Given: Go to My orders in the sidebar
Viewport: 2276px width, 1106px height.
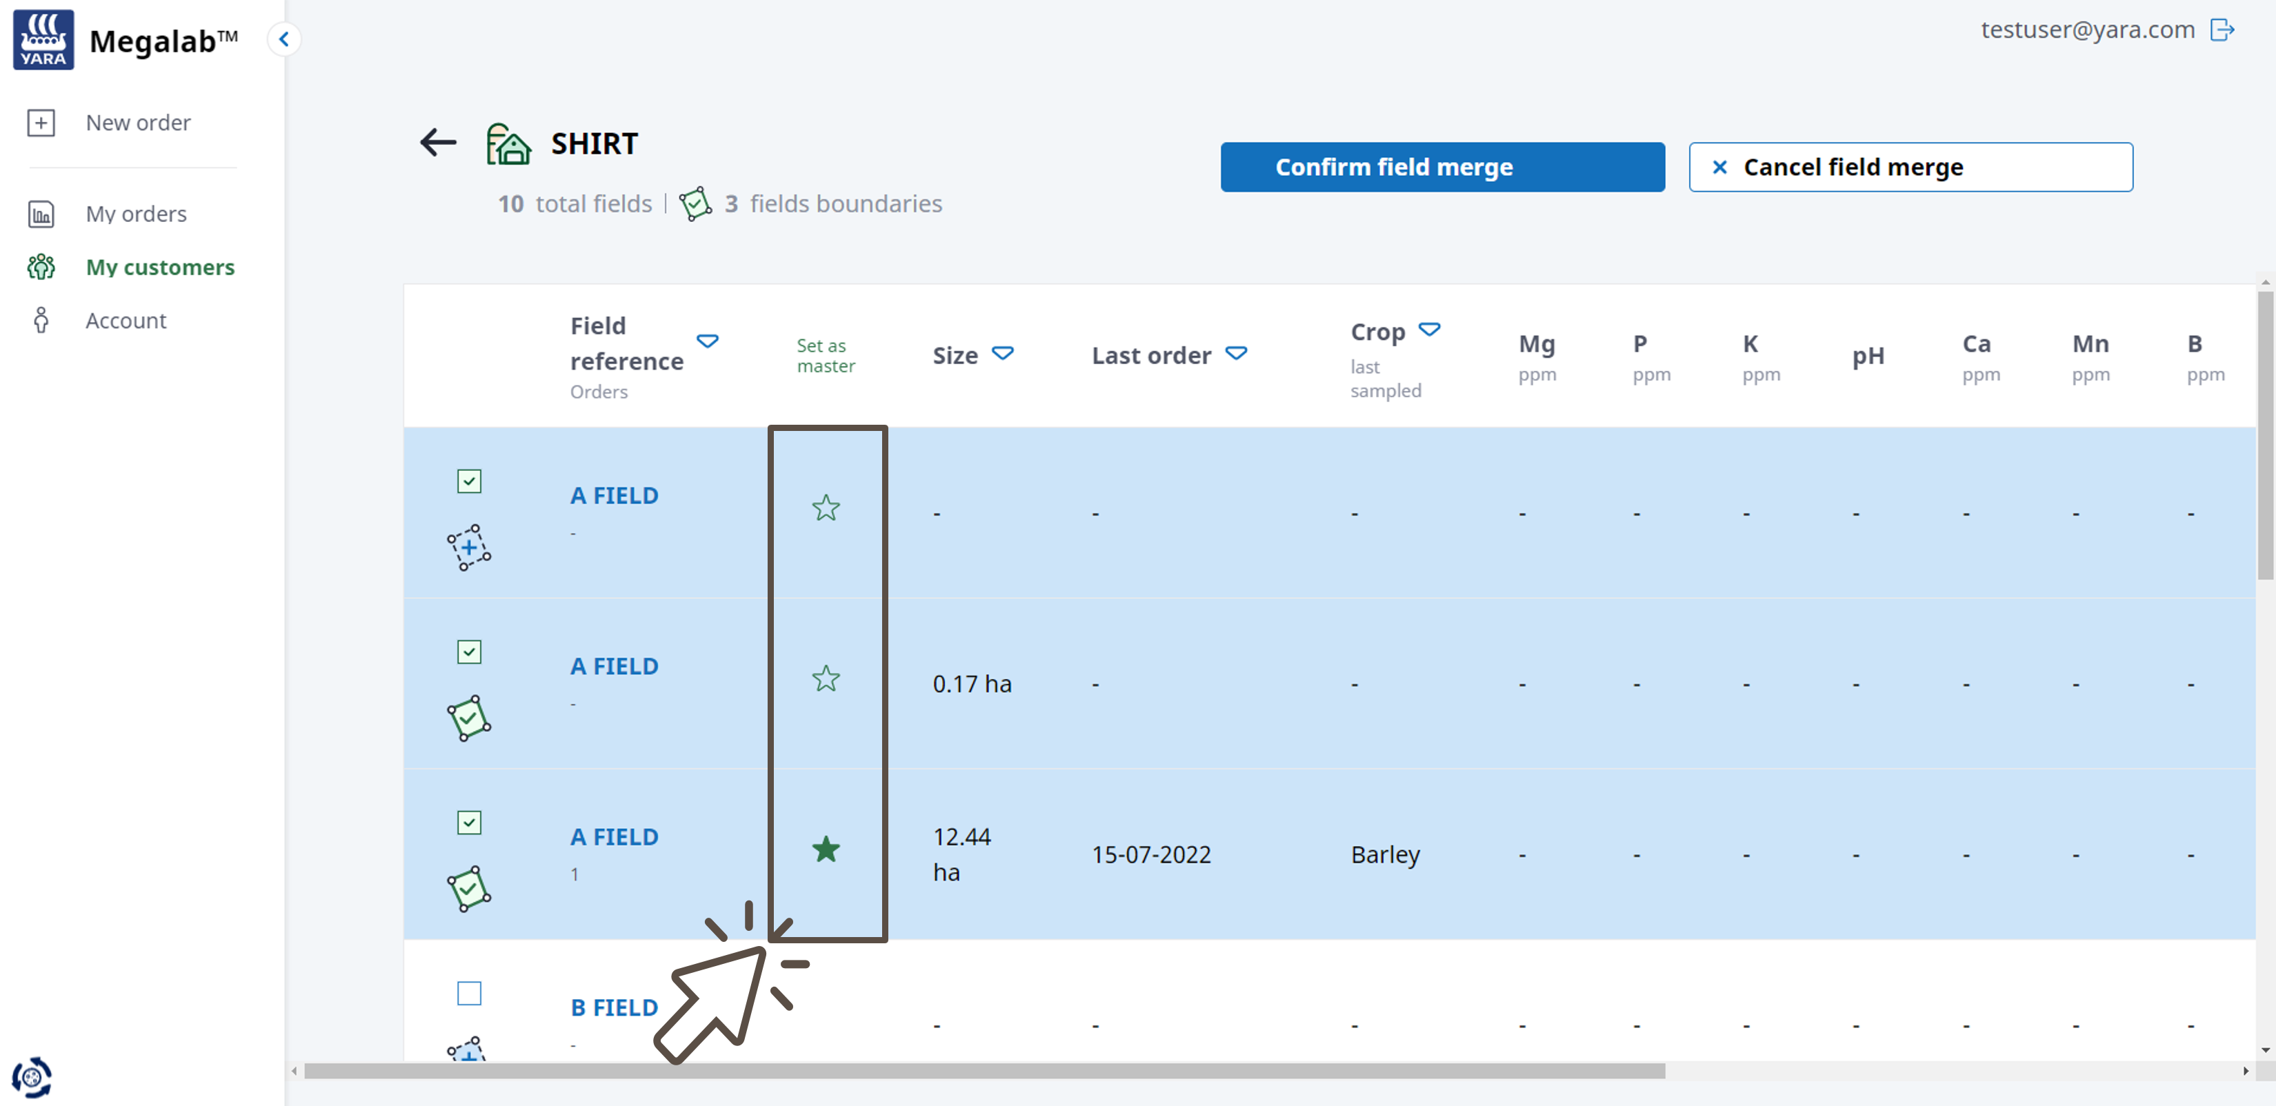Looking at the screenshot, I should [x=136, y=213].
